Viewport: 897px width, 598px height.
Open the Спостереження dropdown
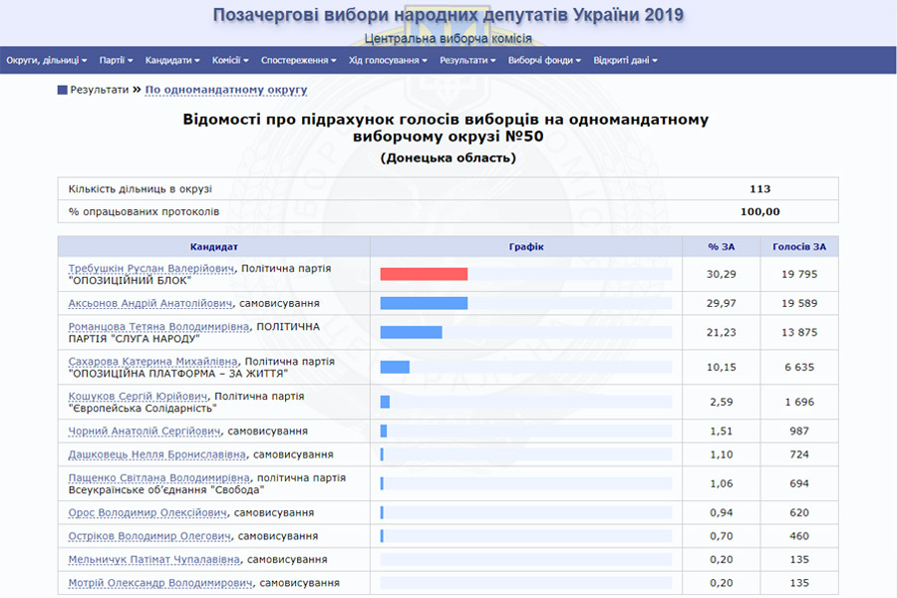[x=299, y=60]
